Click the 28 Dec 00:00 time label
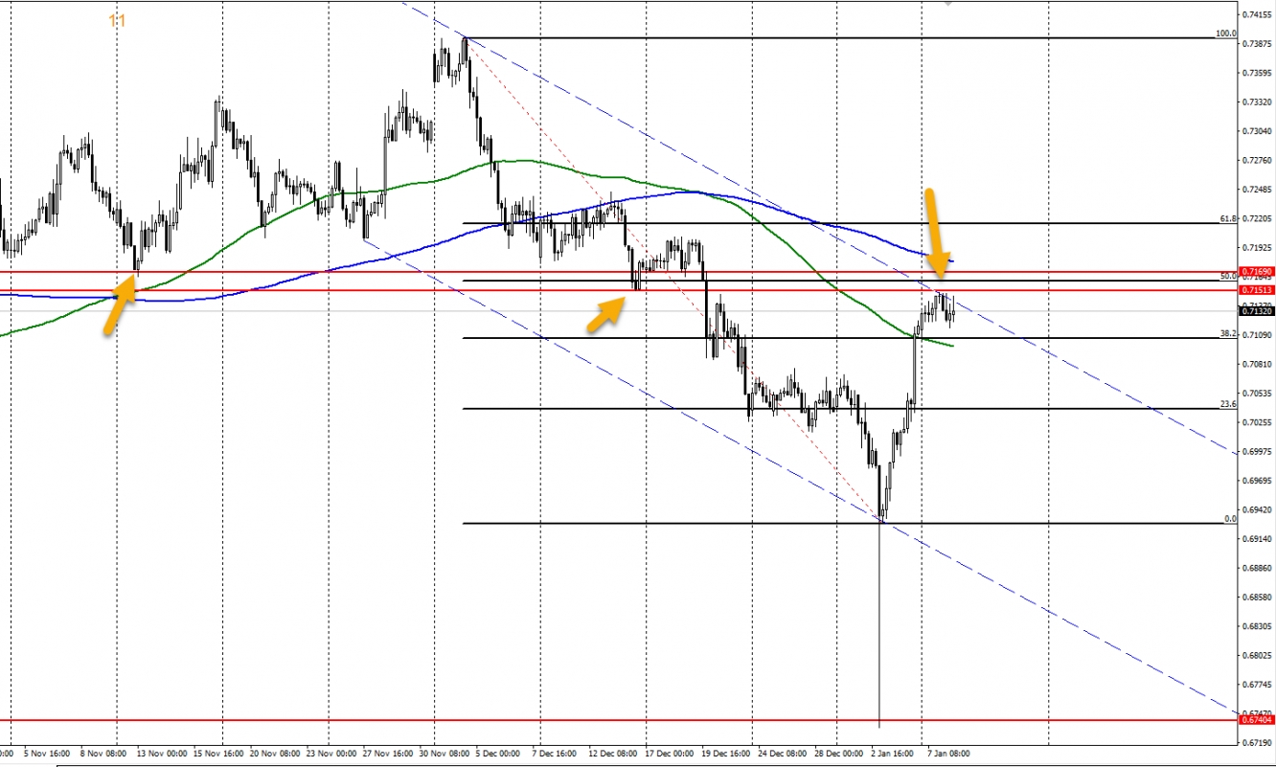The image size is (1276, 767). coord(837,755)
